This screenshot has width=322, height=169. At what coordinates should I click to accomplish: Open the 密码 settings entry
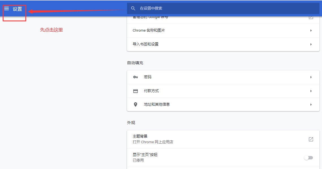tap(223, 77)
